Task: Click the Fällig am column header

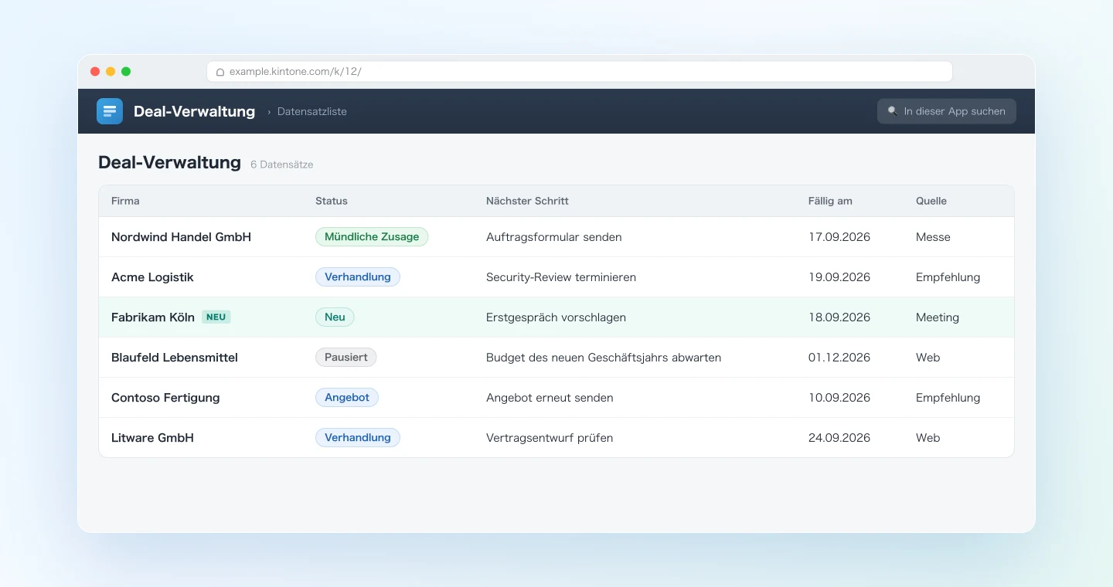Action: 830,201
